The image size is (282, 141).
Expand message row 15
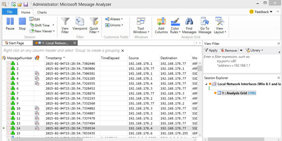coord(9,133)
